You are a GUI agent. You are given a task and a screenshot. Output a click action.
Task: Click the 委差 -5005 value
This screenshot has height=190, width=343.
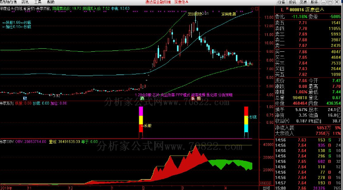[336, 17]
